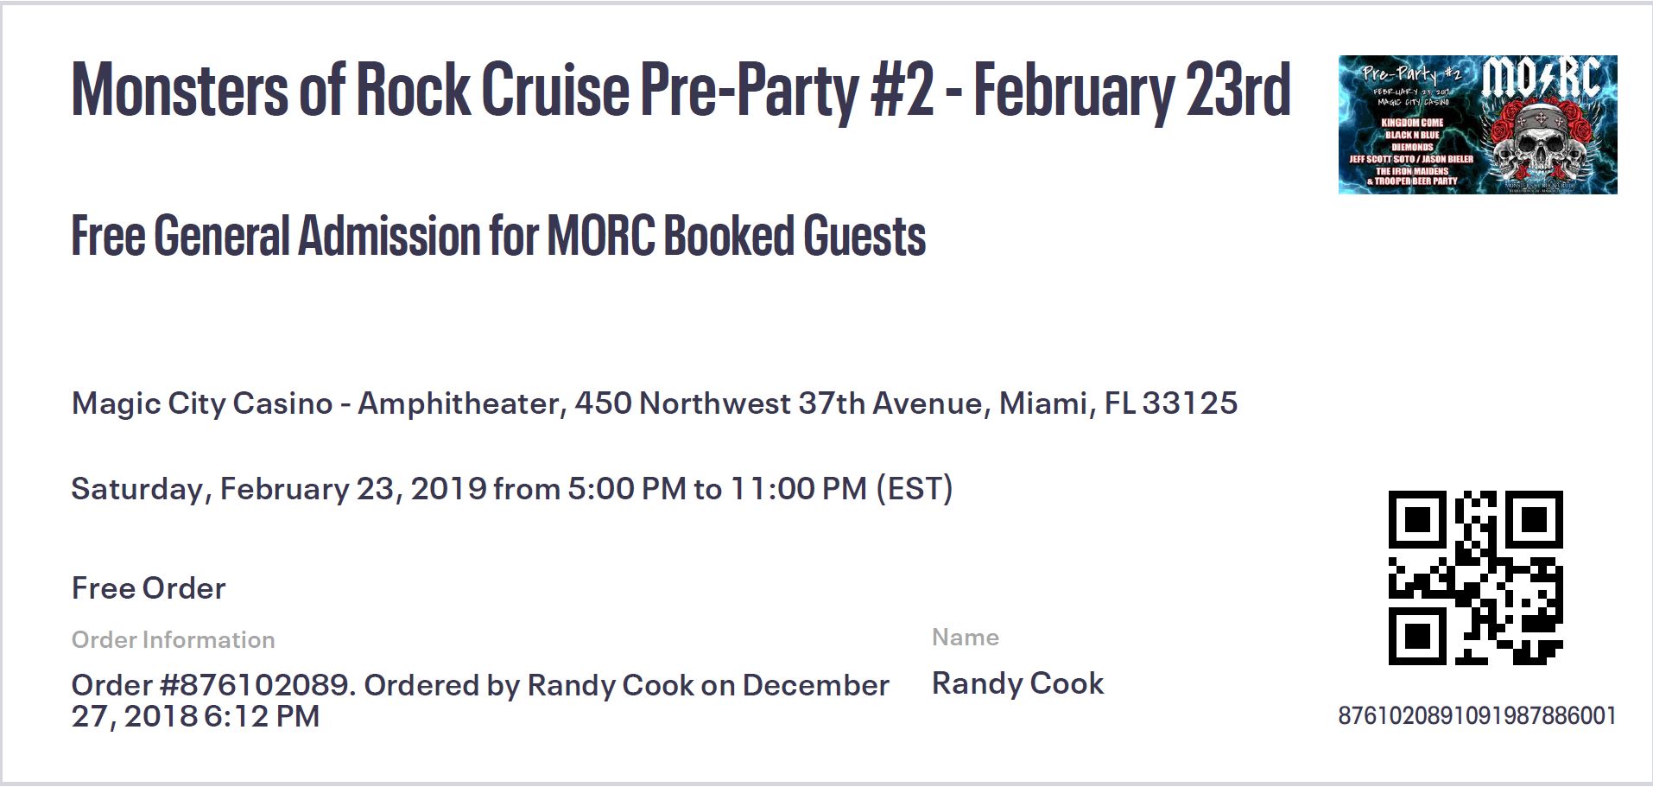Image resolution: width=1653 pixels, height=787 pixels.
Task: Click the band lineup list in the banner
Action: (1412, 152)
